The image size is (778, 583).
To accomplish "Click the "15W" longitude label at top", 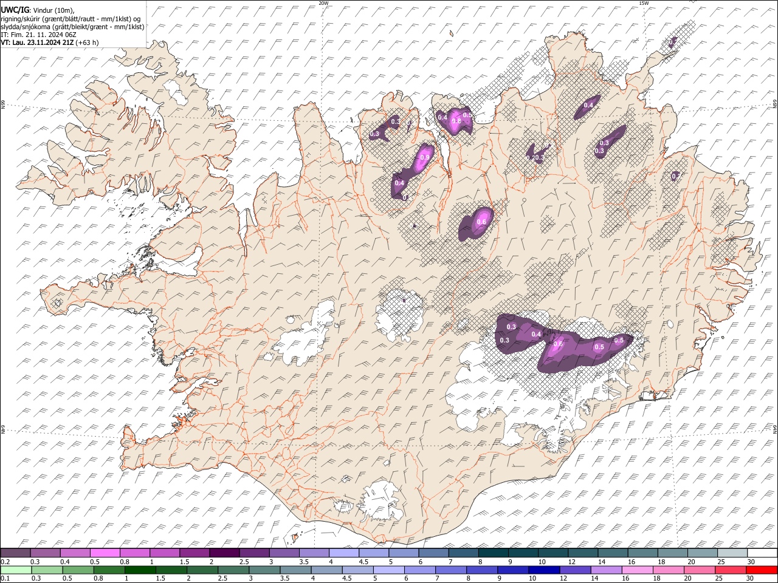I will (x=644, y=3).
